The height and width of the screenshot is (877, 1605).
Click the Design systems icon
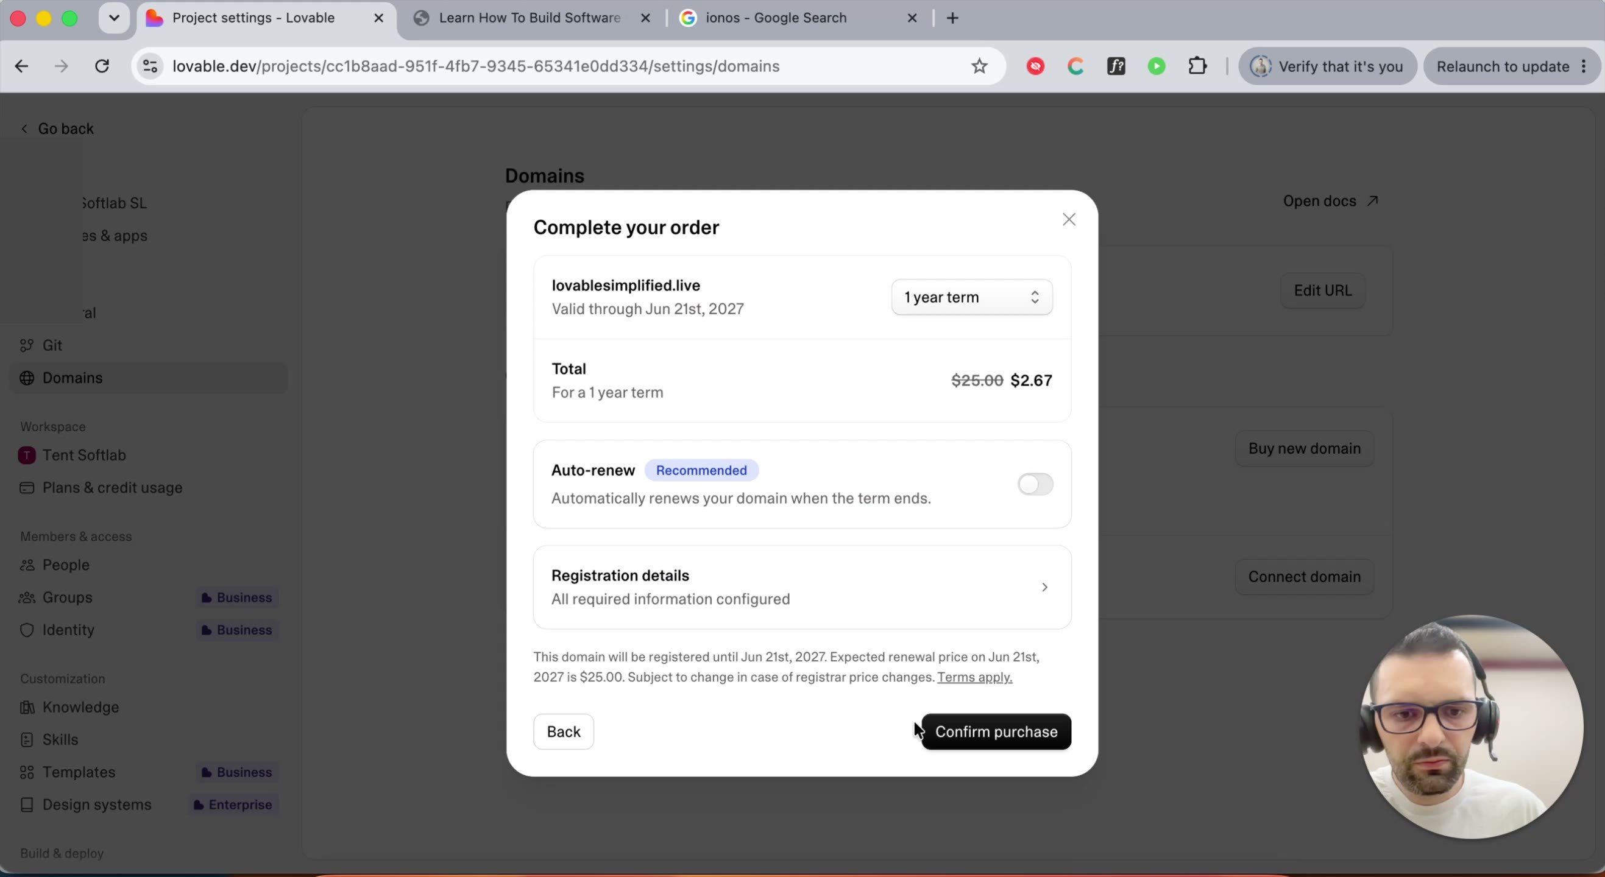tap(27, 805)
